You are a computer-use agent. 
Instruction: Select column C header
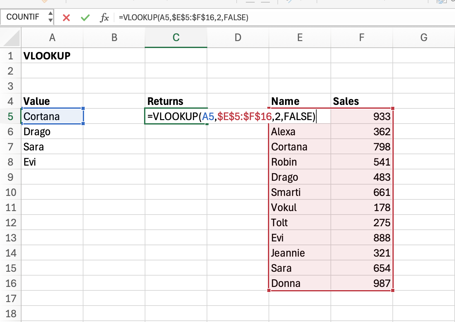point(176,38)
